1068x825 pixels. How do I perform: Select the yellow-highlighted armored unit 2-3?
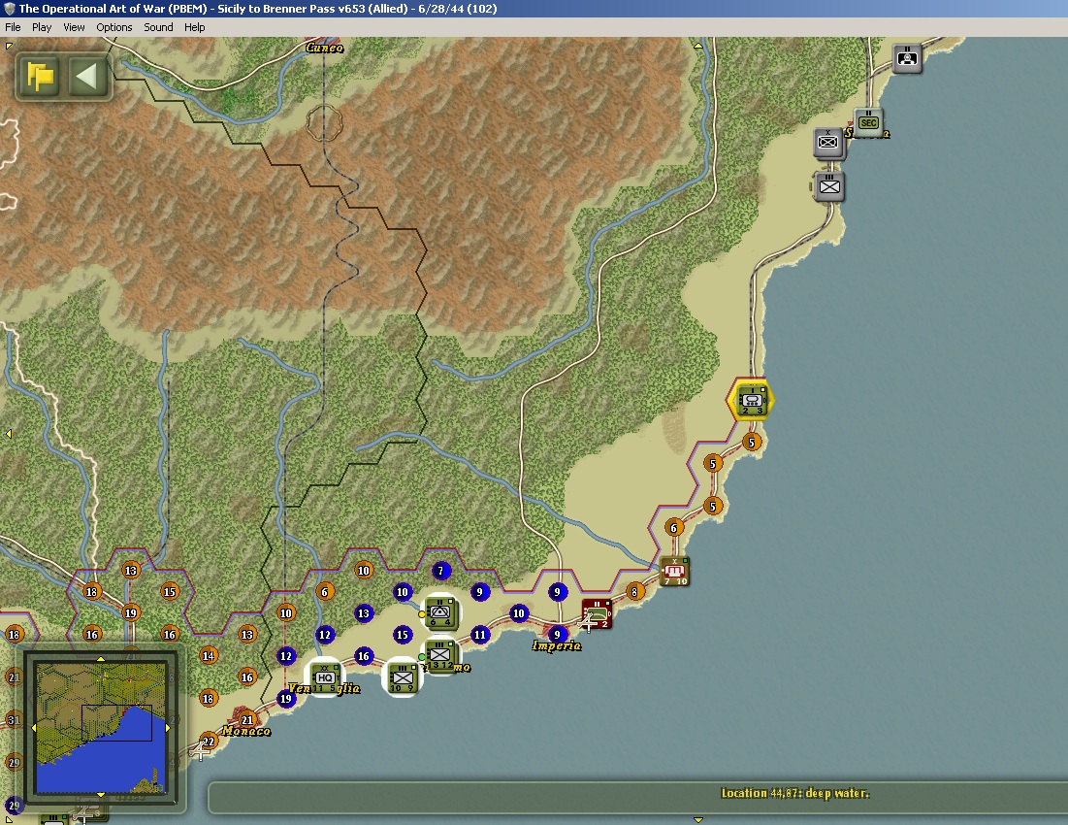point(752,400)
